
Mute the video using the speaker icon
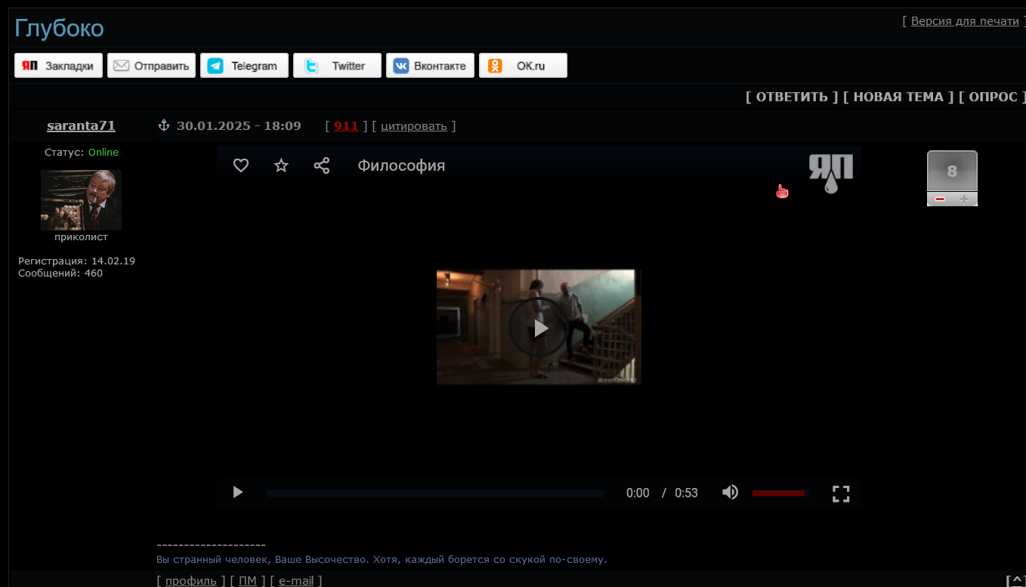(x=730, y=493)
